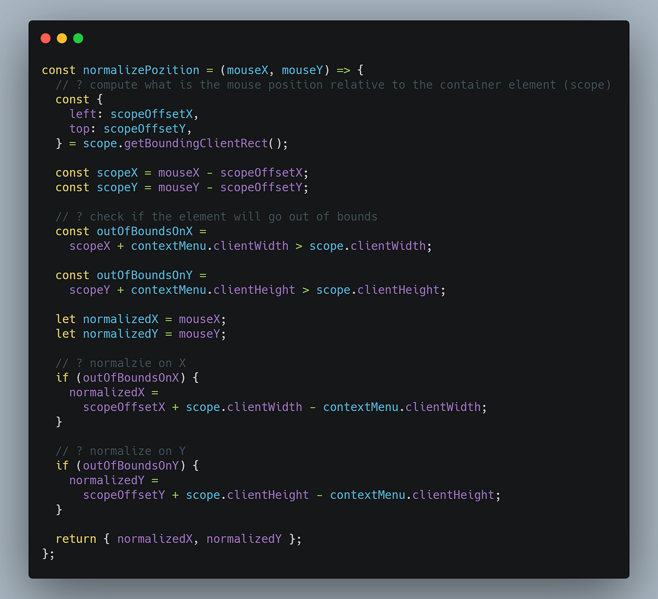This screenshot has width=658, height=599.
Task: Click the getBoundingClientRect method call
Action: click(195, 143)
